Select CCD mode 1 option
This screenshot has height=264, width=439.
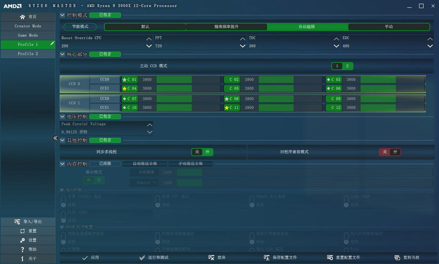337,66
